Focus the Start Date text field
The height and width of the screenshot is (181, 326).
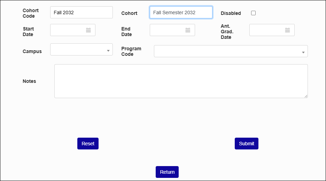click(x=68, y=30)
